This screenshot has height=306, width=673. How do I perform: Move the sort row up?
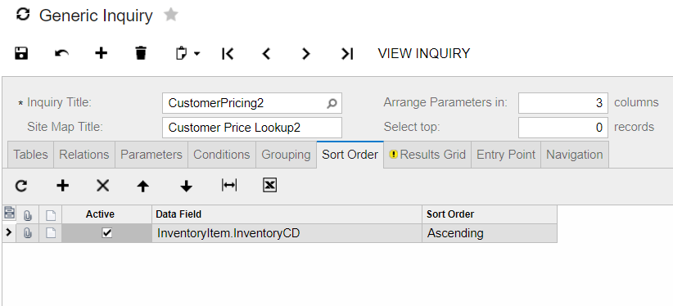point(143,186)
